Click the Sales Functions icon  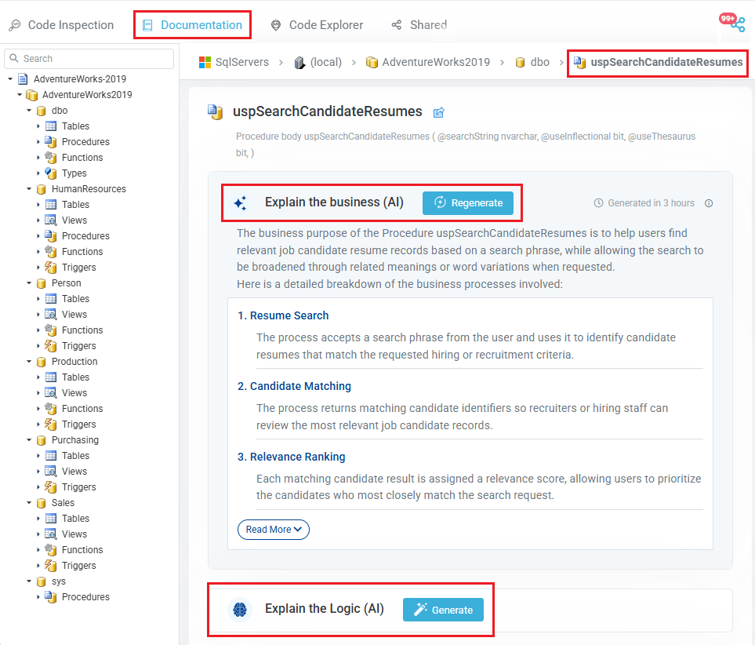pyautogui.click(x=50, y=549)
